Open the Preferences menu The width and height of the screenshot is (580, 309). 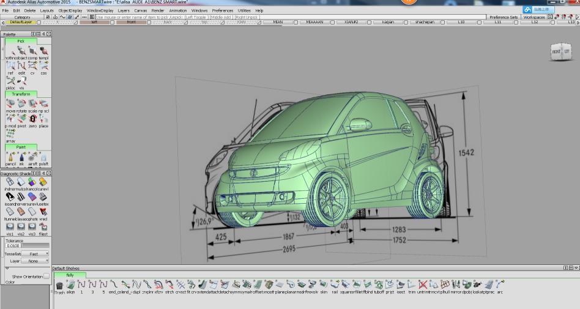pyautogui.click(x=223, y=10)
